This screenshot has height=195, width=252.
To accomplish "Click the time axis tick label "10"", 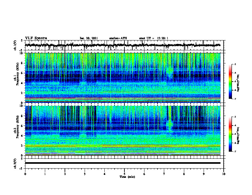I will pos(224,174).
